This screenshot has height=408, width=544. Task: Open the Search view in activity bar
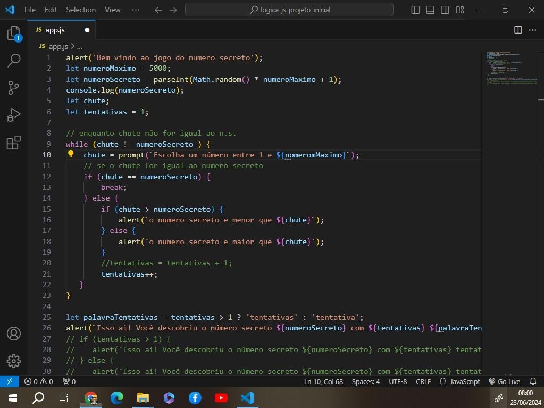click(x=13, y=61)
